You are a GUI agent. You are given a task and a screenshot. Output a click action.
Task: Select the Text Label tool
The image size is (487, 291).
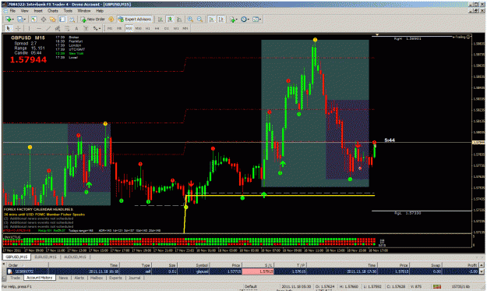86,28
